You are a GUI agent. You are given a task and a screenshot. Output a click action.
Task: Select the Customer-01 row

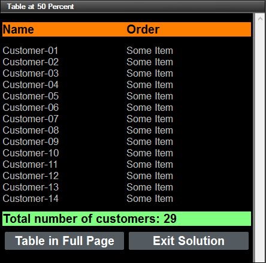(126, 50)
